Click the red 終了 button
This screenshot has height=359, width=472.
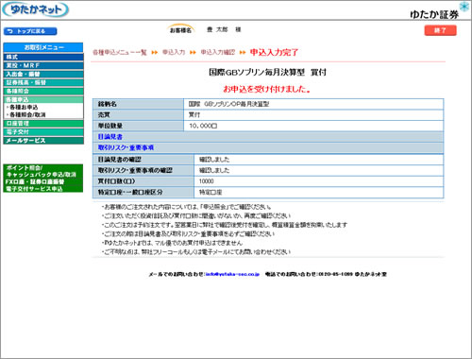pos(440,30)
